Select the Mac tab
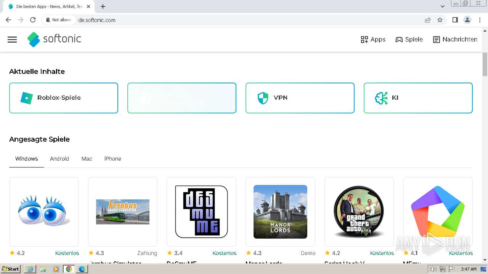488x274 pixels. coord(87,159)
